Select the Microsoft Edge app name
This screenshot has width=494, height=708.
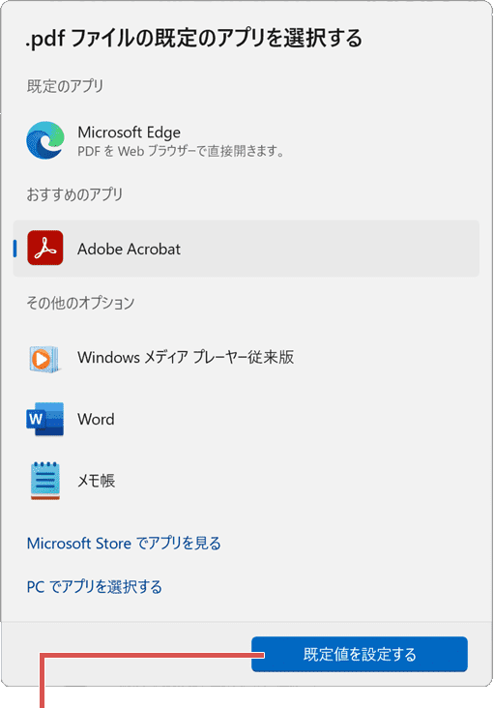(129, 133)
